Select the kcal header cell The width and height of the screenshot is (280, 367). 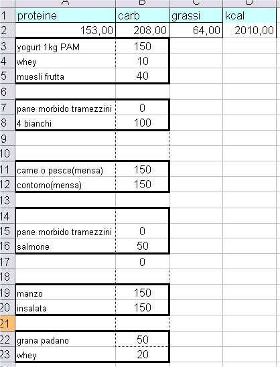(x=250, y=15)
